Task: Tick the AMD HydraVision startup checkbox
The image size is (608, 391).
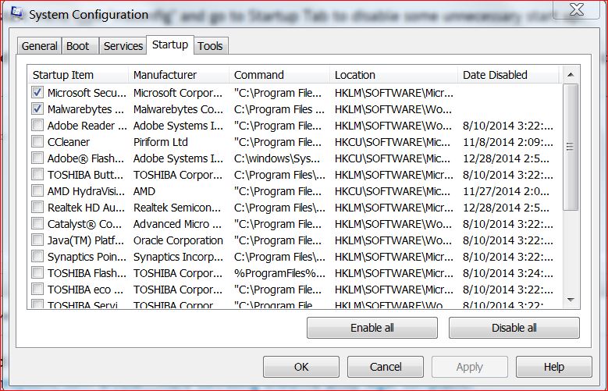Action: tap(37, 190)
